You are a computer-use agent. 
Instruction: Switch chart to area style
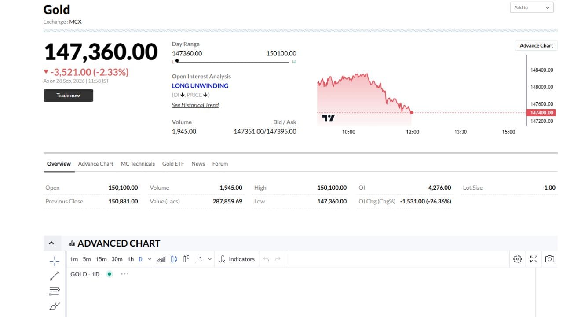161,259
